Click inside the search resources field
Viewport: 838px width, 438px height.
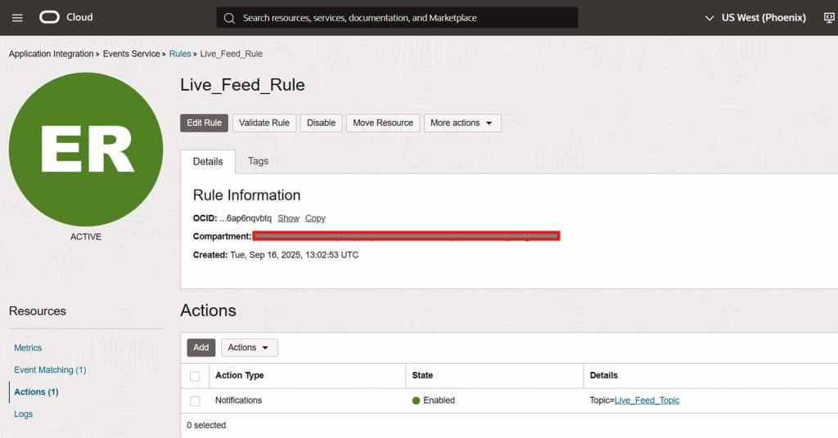401,18
